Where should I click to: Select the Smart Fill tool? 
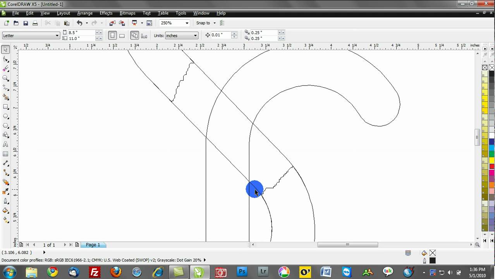tap(5, 97)
